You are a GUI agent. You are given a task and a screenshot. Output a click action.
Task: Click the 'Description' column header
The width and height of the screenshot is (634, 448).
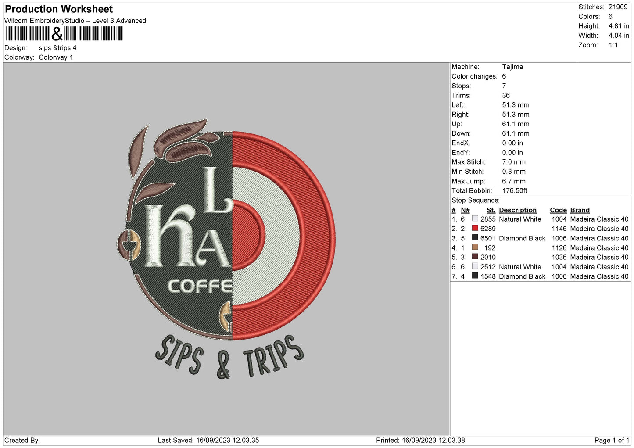(518, 210)
